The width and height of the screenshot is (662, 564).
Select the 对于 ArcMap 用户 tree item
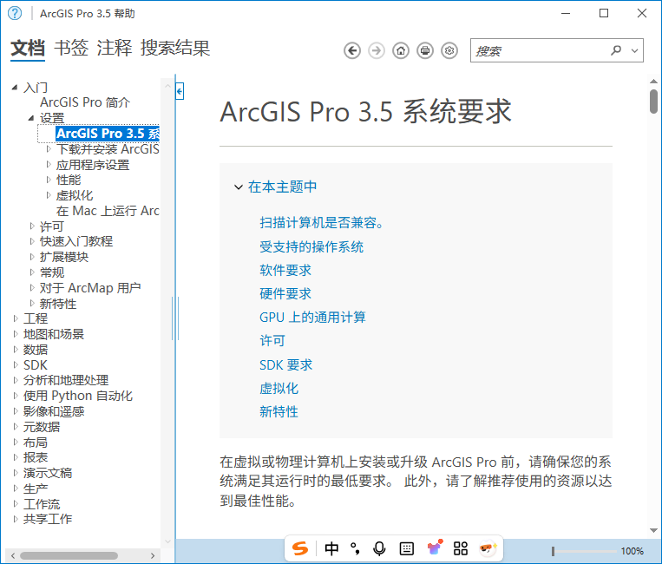pyautogui.click(x=90, y=288)
